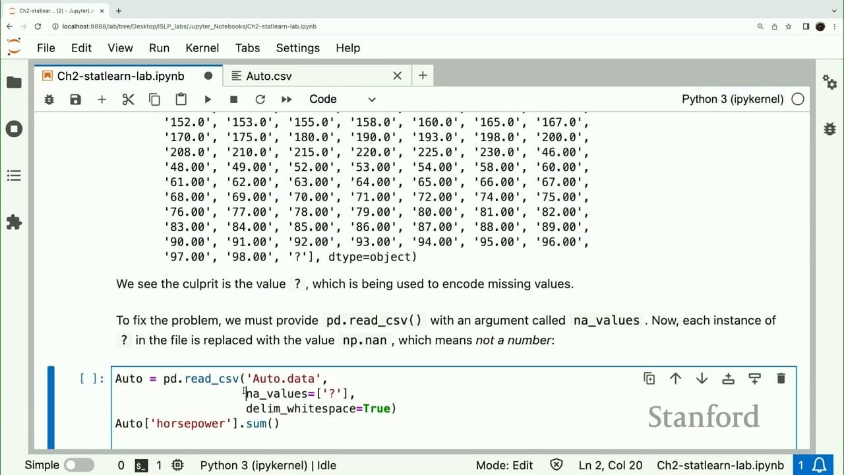Click the browser back arrow
The height and width of the screenshot is (475, 844).
coord(9,26)
